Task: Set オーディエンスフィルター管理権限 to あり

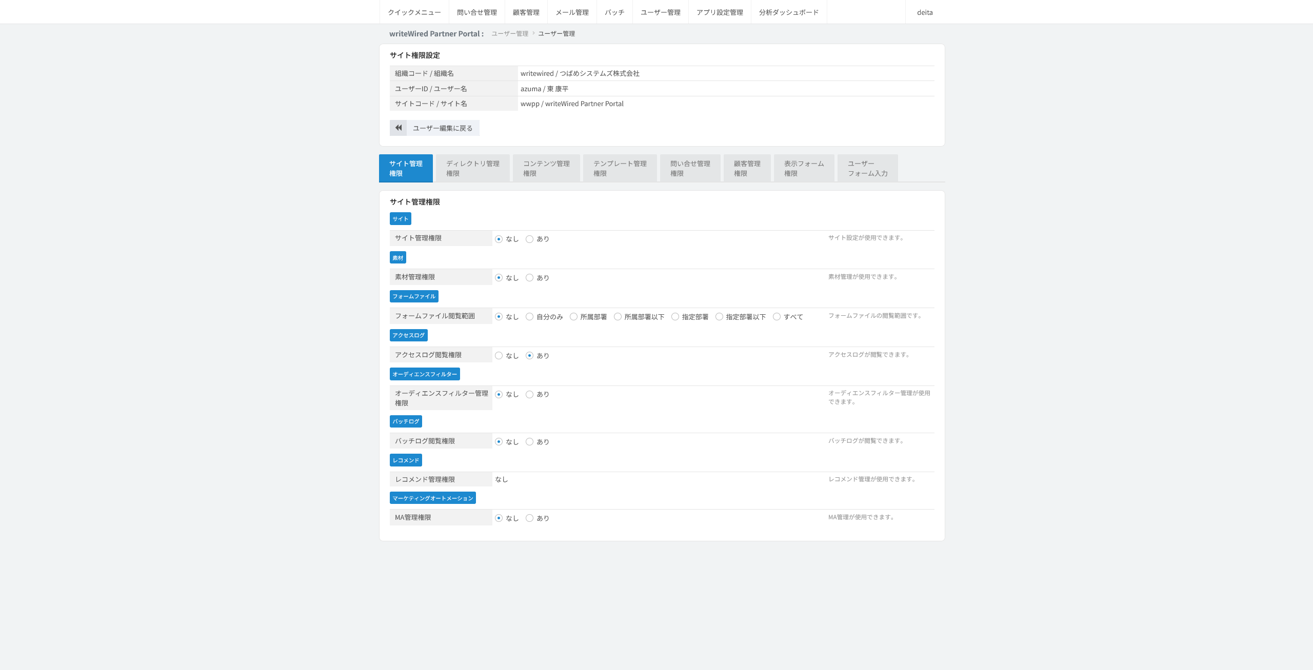Action: tap(529, 394)
